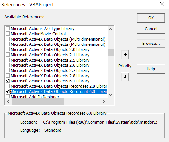Click the horizontal scroll right arrow
This screenshot has height=142, width=169.
(x=104, y=102)
